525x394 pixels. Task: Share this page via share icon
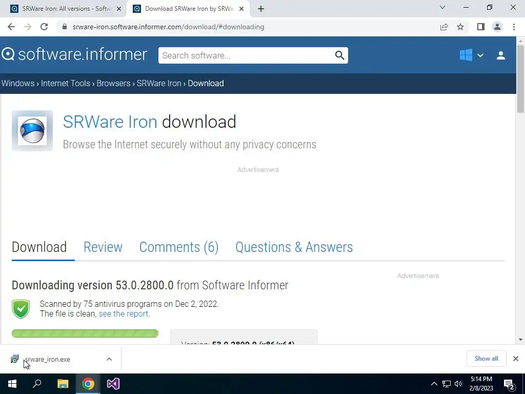[x=444, y=27]
